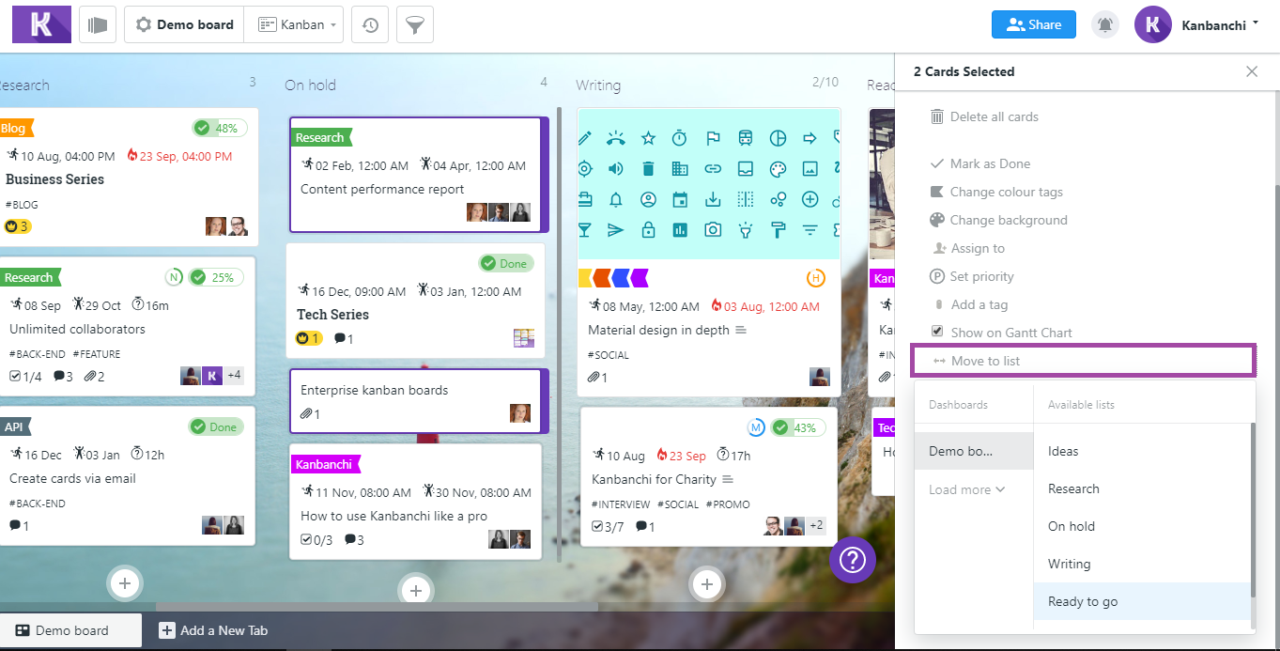Click the icons cover image on Writing card
This screenshot has width=1280, height=651.
click(709, 183)
